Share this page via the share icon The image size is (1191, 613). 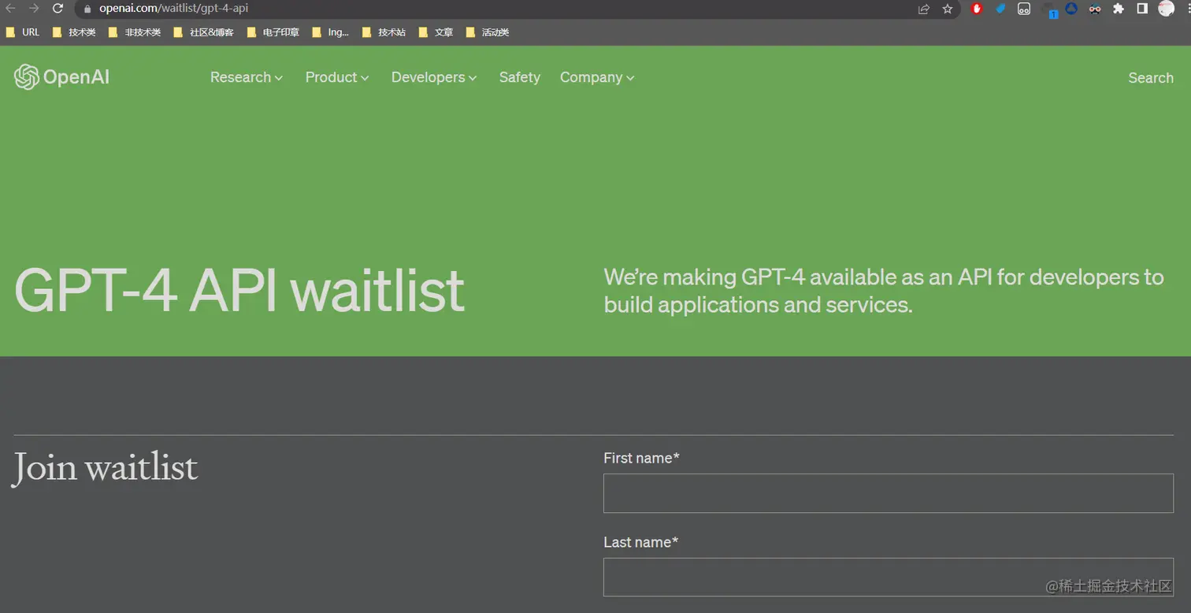924,9
